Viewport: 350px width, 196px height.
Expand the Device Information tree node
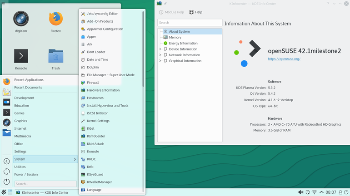pos(160,49)
